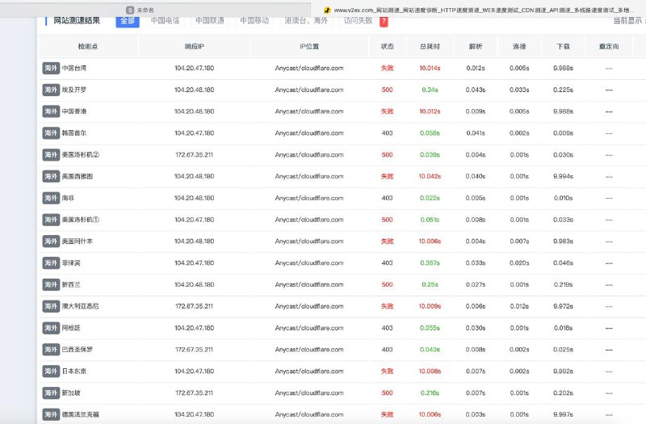The image size is (646, 424).
Task: Click the 0.367s total time for 菲律宾
Action: (x=430, y=263)
